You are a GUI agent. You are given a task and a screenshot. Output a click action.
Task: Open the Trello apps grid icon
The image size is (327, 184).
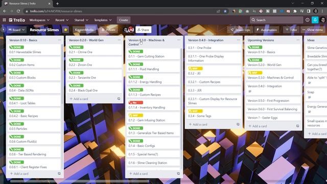point(4,20)
